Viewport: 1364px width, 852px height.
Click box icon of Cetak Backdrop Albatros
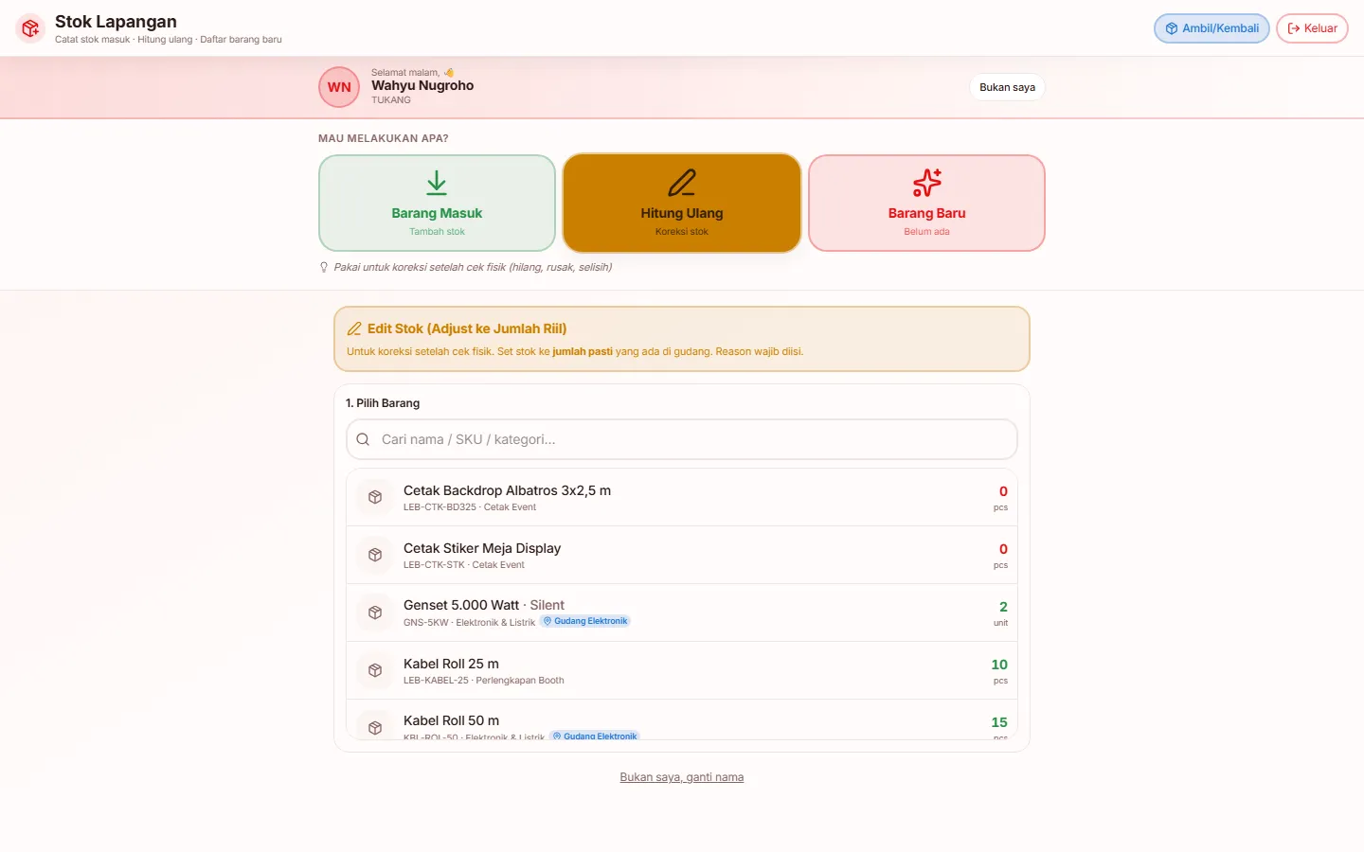tap(375, 497)
